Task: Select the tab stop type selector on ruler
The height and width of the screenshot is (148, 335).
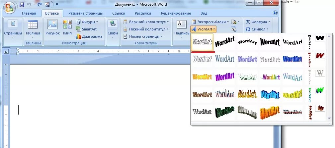Action: click(x=6, y=51)
